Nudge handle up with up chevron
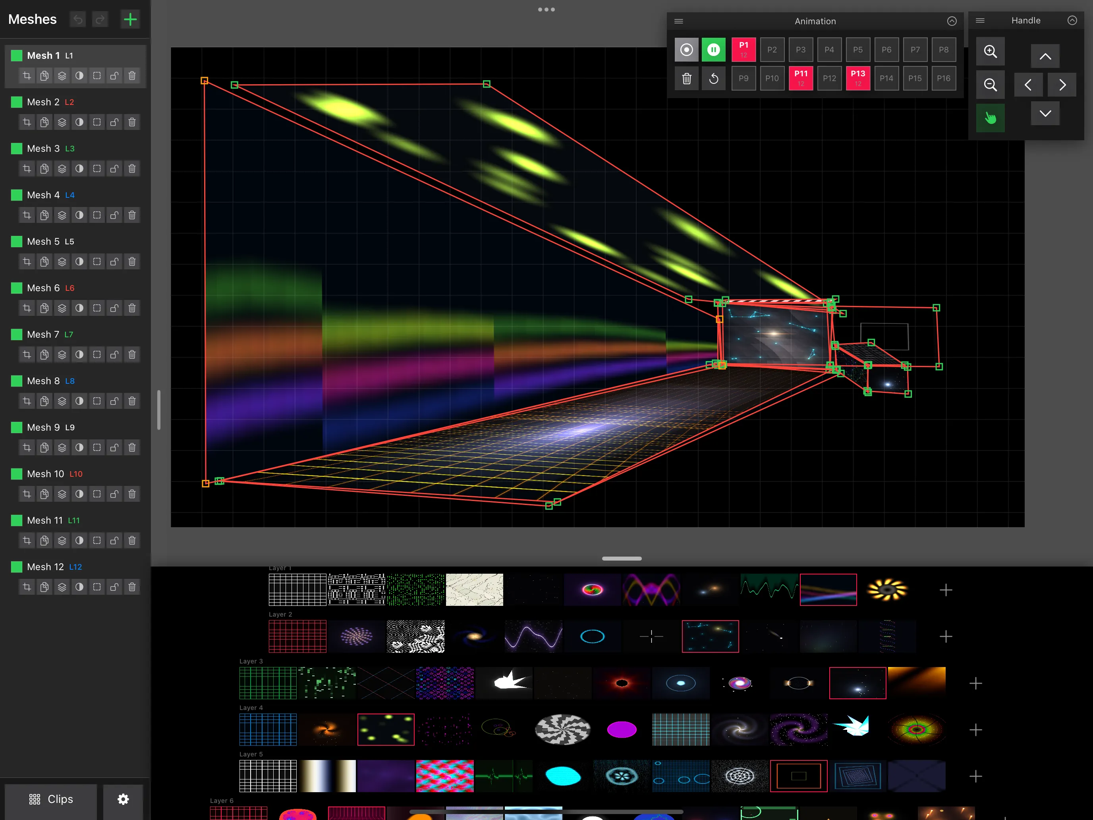1093x820 pixels. 1045,56
